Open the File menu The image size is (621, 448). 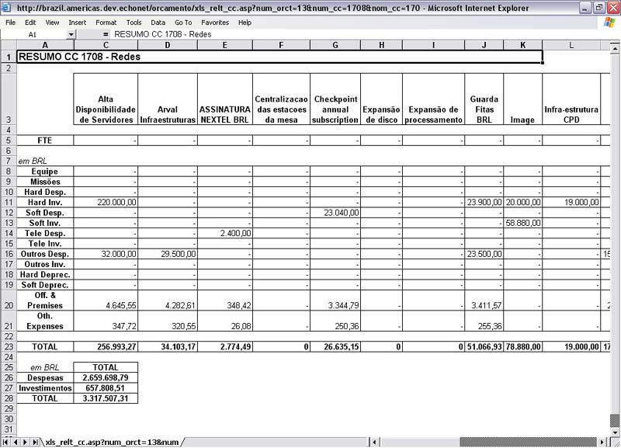pos(10,23)
